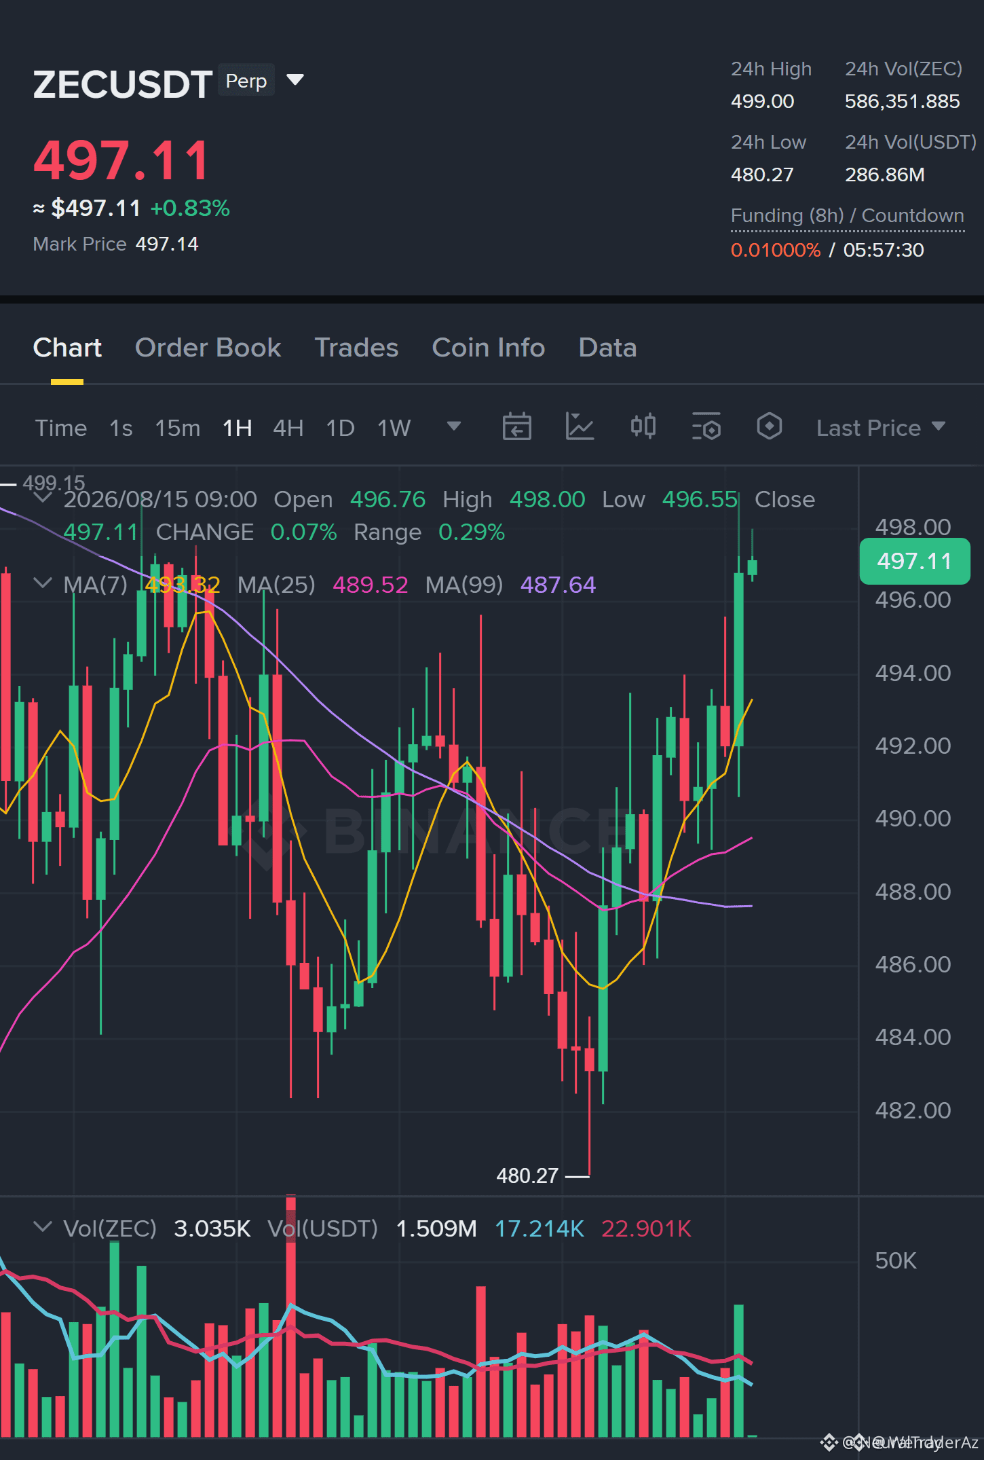This screenshot has width=984, height=1460.
Task: Open the Trades tab
Action: [x=356, y=348]
